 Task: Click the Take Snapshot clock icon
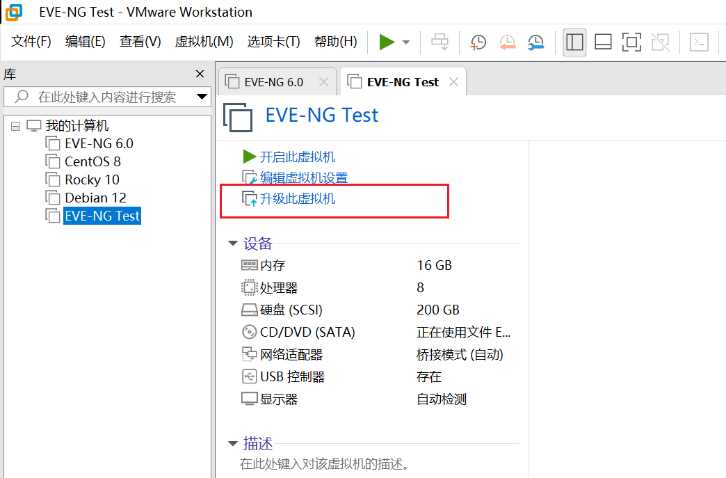(478, 42)
